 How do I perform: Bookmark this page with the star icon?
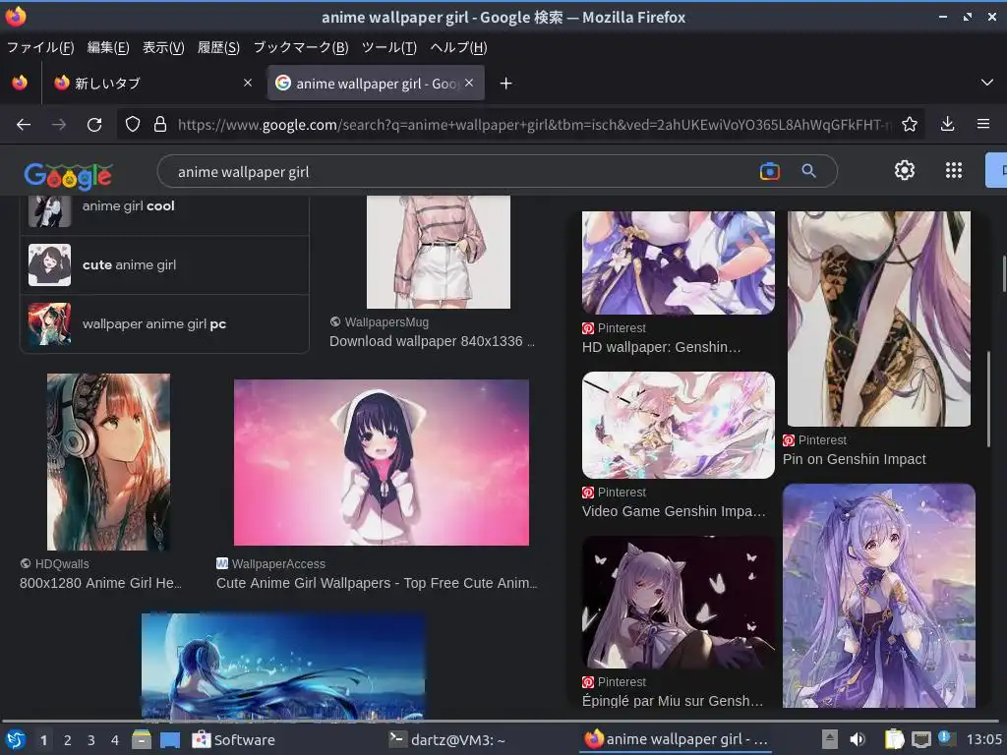click(910, 125)
